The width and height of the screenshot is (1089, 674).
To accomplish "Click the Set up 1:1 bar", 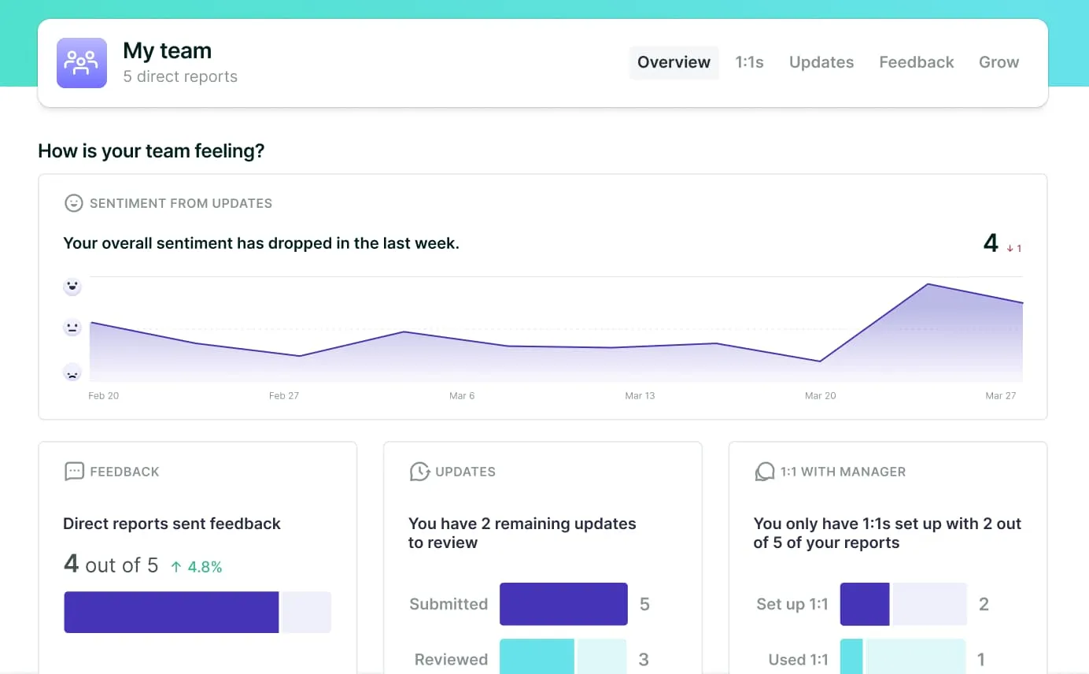I will pos(903,604).
